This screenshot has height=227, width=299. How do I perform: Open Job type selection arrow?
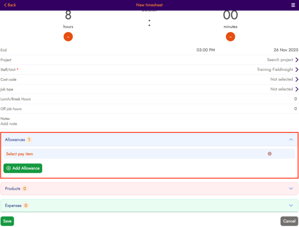pos(297,89)
